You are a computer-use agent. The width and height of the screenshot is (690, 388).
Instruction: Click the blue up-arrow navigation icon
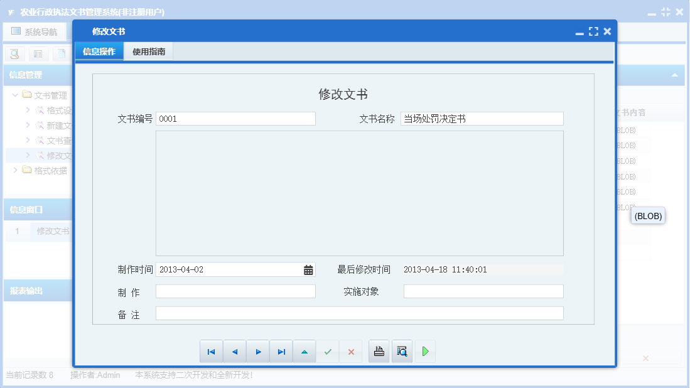[305, 352]
